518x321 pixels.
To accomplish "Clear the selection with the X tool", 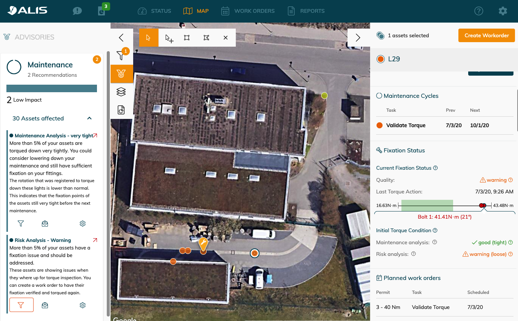I will coord(226,38).
